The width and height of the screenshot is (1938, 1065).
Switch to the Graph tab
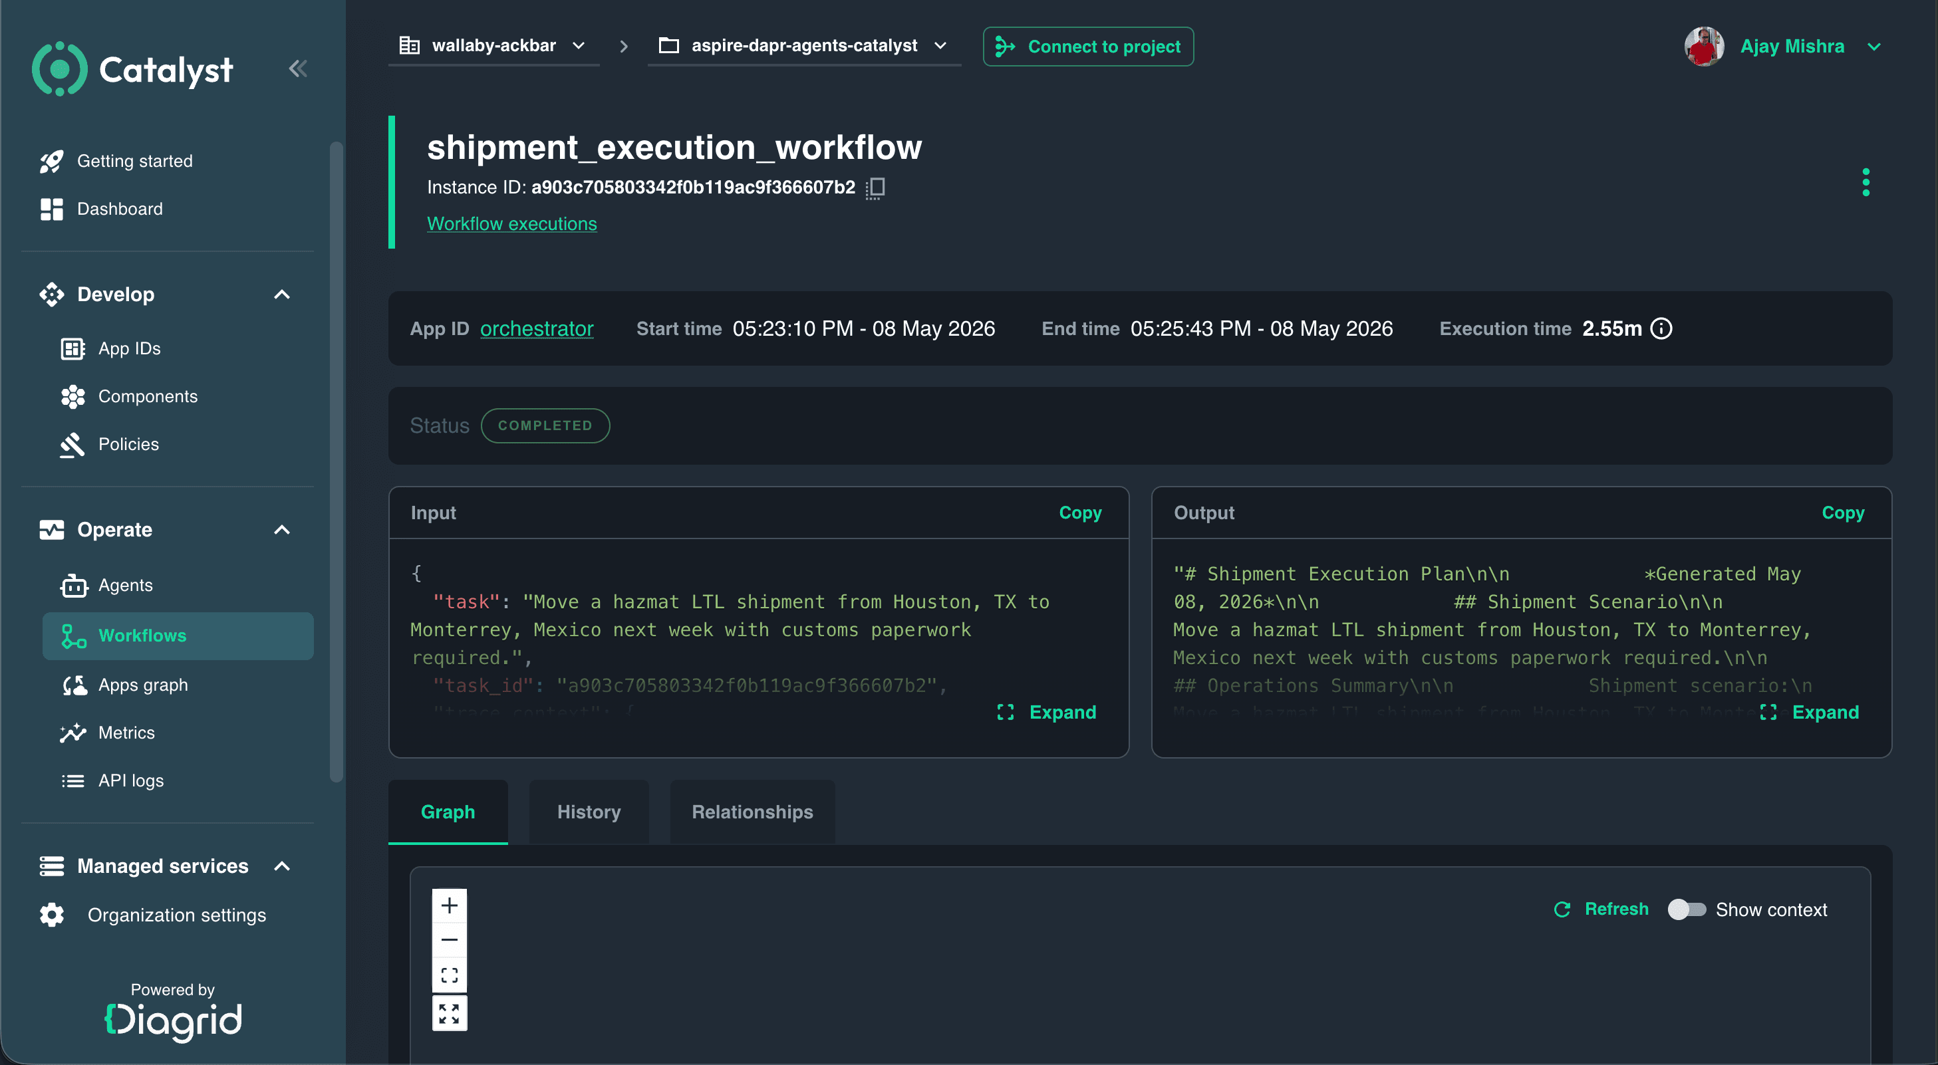pyautogui.click(x=448, y=812)
